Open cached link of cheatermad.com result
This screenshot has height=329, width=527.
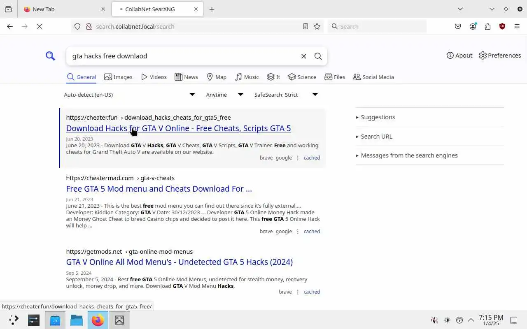click(312, 231)
